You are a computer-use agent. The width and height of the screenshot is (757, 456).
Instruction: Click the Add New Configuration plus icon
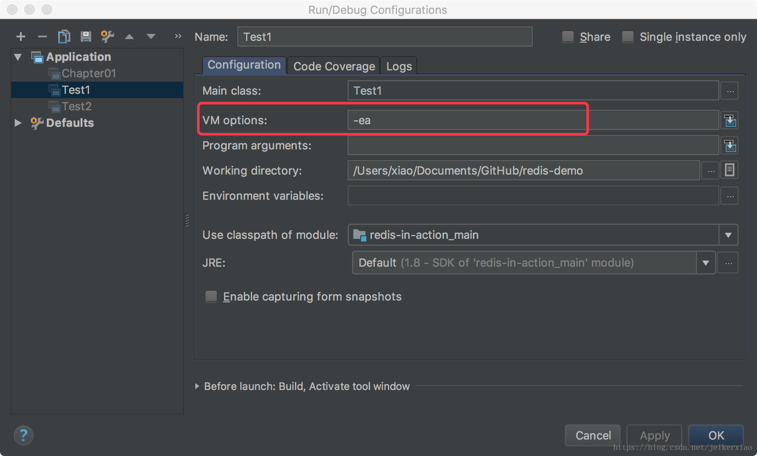tap(20, 37)
